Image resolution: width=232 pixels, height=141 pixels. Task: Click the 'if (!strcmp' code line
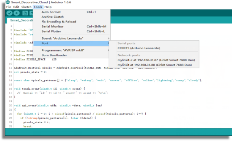click(58, 118)
